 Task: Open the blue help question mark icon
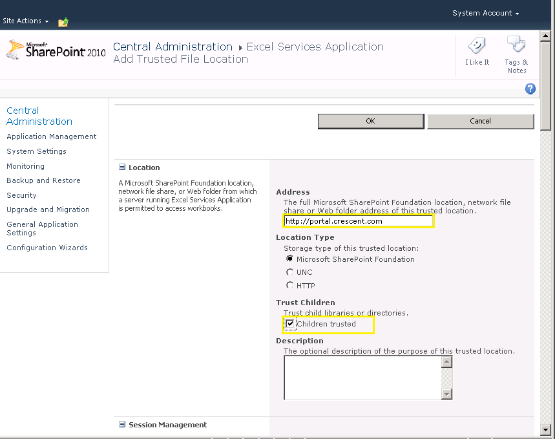[530, 89]
